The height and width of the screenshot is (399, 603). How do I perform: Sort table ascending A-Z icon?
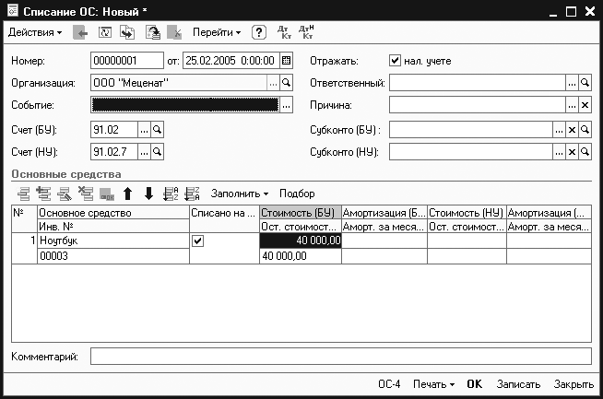(x=171, y=194)
